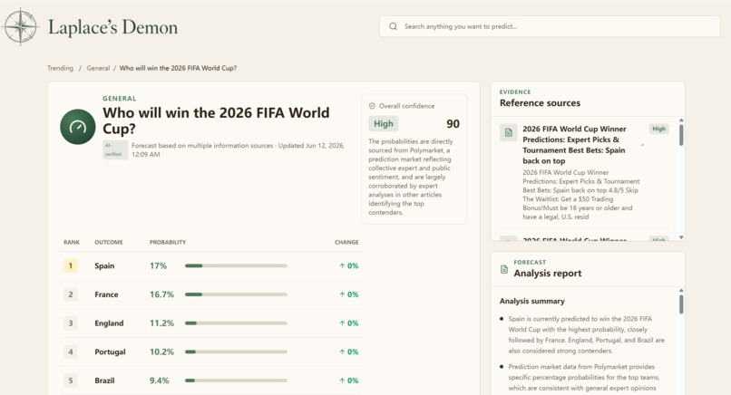The image size is (731, 395).
Task: Click the England probability bar
Action: pos(237,323)
